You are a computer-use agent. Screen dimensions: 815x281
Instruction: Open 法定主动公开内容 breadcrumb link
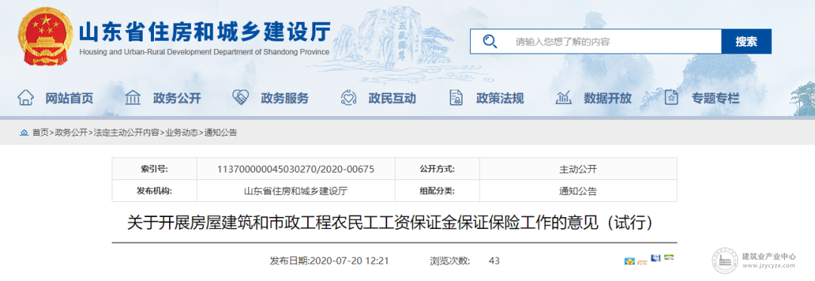(126, 133)
